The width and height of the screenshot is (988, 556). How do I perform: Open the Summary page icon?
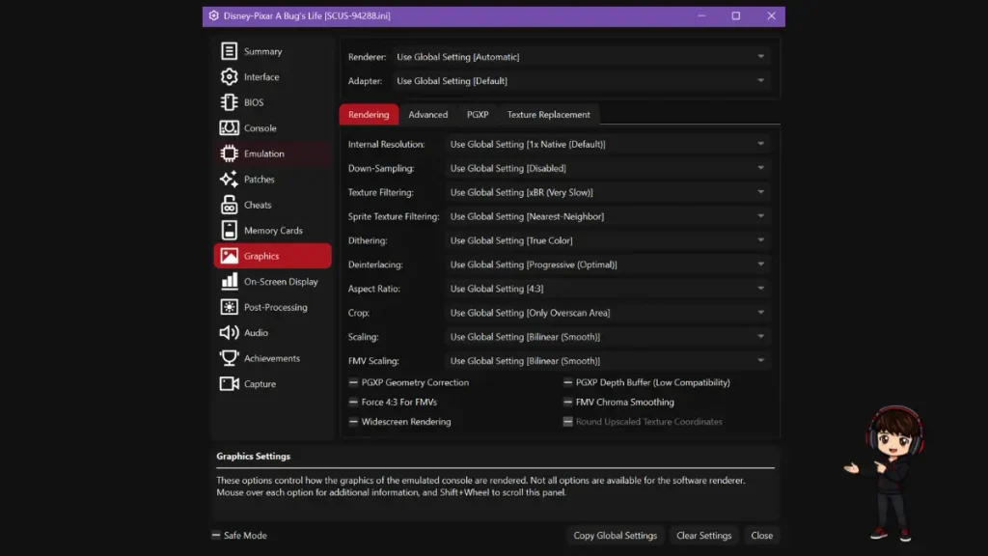[229, 51]
